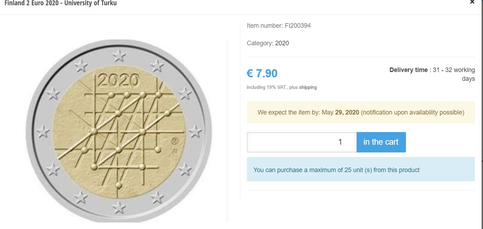Image resolution: width=483 pixels, height=229 pixels.
Task: Close the product popup with the X
Action: [x=472, y=2]
